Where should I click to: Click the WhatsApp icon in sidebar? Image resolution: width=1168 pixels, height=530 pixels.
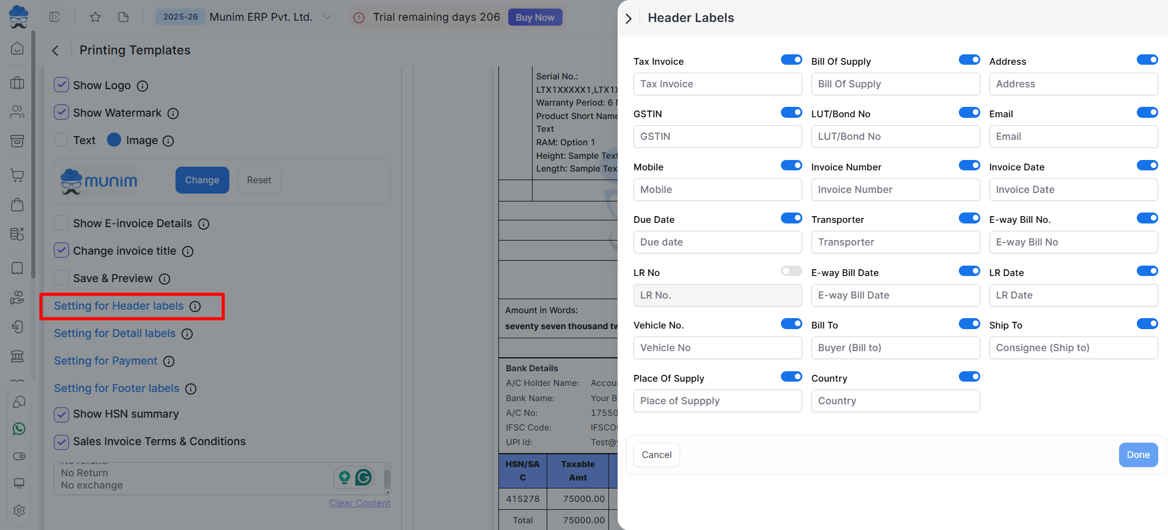click(19, 429)
